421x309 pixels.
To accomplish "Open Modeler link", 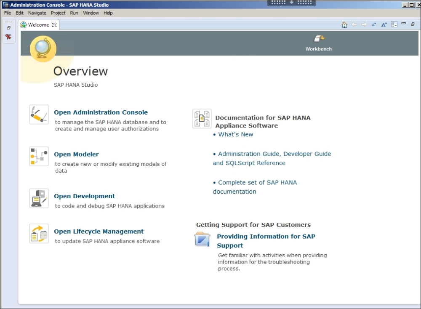I will [76, 154].
